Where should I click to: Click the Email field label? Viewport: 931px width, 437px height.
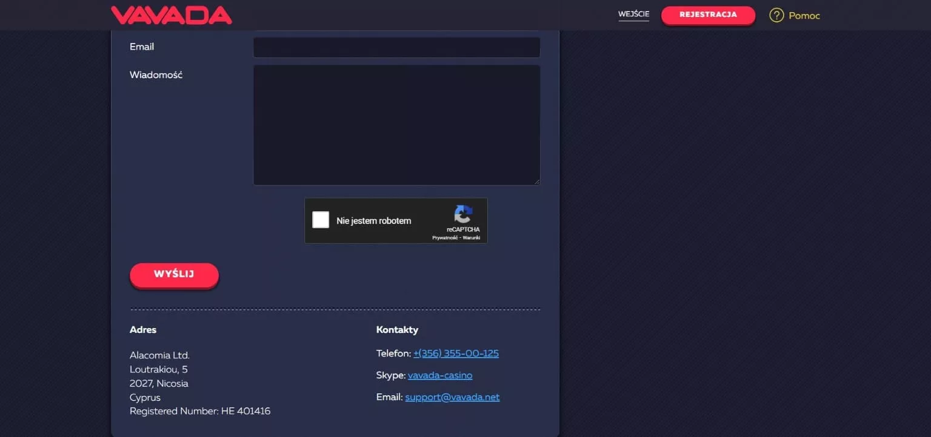pos(142,47)
